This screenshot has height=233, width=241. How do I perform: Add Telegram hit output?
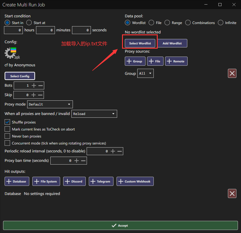pyautogui.click(x=101, y=181)
